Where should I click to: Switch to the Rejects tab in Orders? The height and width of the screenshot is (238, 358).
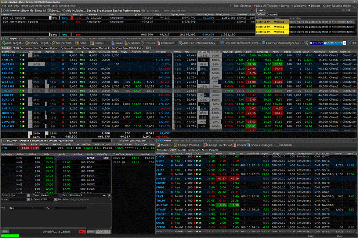[182, 150]
